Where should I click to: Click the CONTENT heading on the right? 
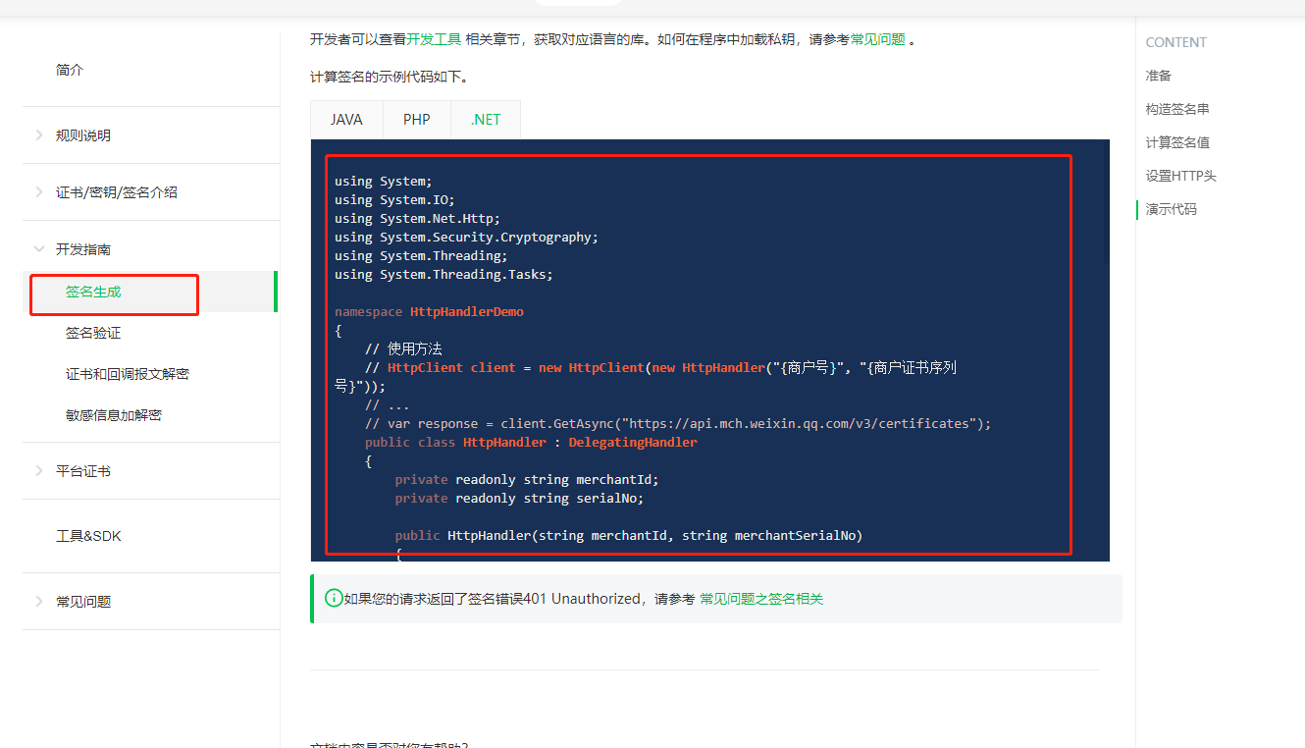(x=1176, y=42)
